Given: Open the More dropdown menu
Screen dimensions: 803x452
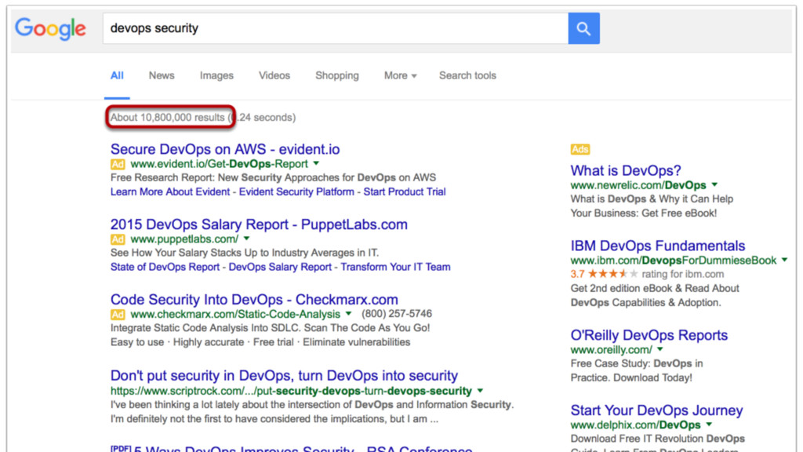Looking at the screenshot, I should 400,75.
